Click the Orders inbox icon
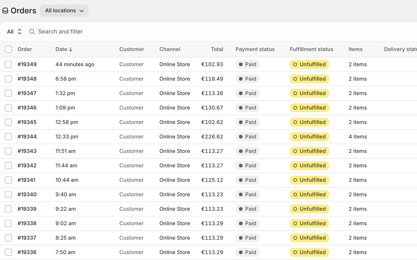This screenshot has width=417, height=260. (x=5, y=11)
